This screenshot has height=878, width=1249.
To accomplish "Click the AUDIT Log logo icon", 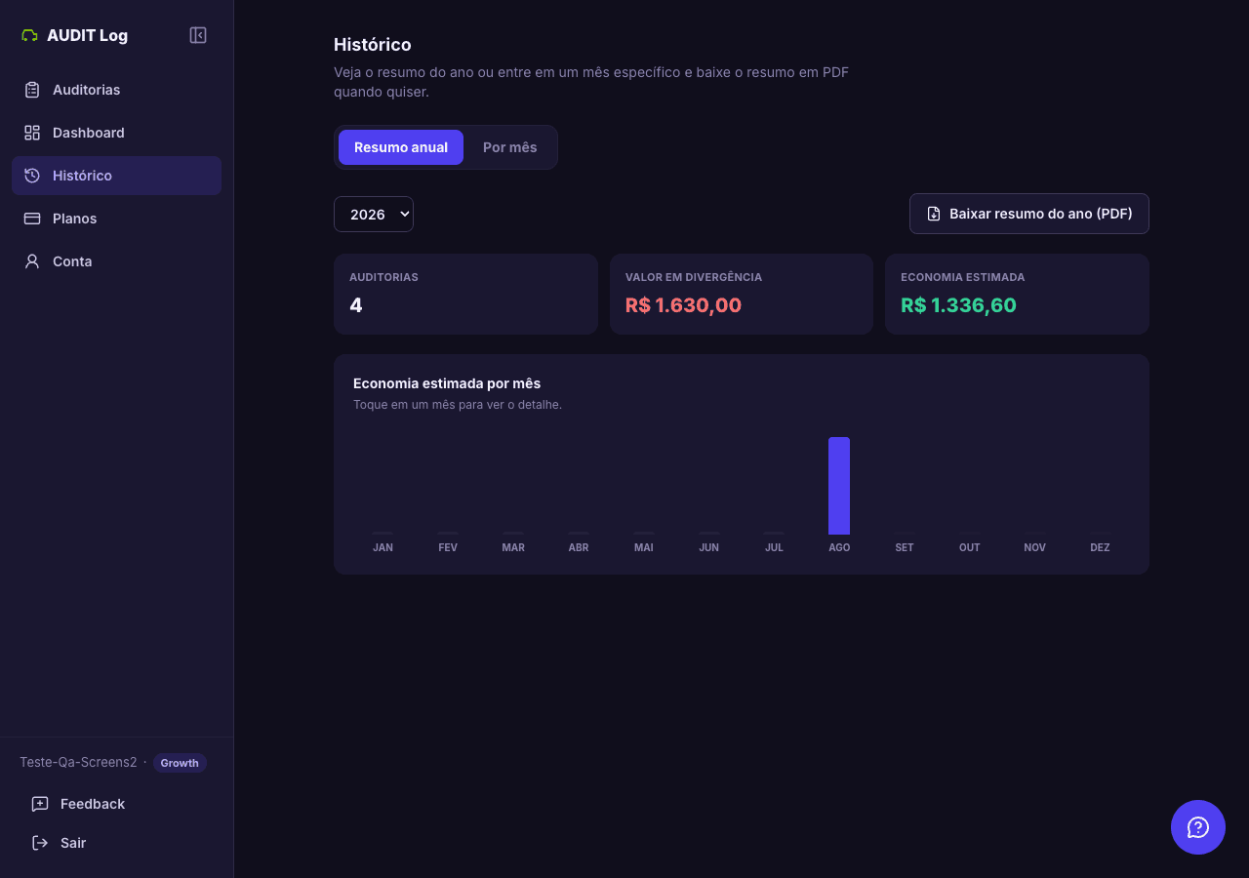I will pos(29,35).
